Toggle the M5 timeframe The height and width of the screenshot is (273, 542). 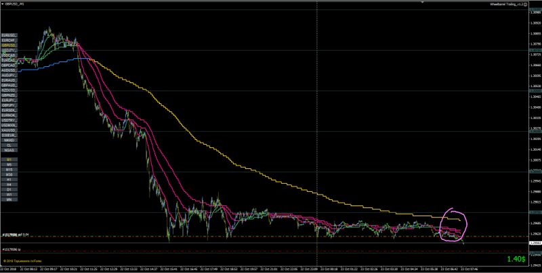[9, 165]
